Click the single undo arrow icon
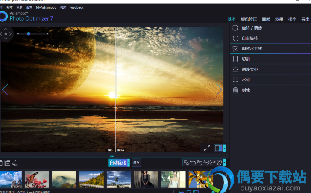 point(193,162)
